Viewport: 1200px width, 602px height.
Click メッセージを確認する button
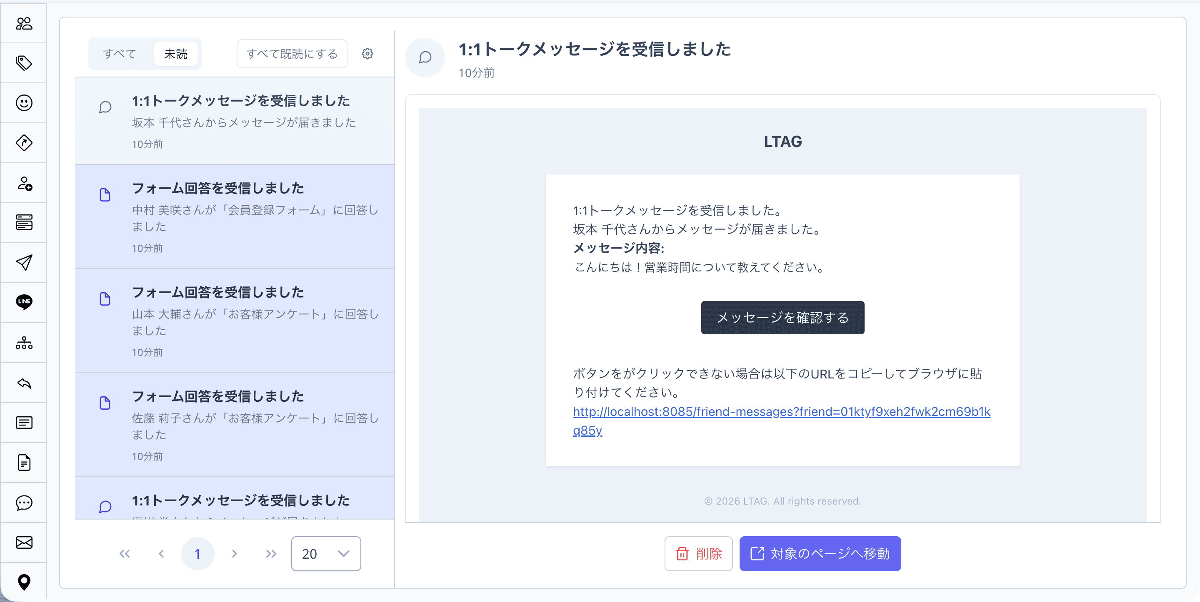point(782,318)
